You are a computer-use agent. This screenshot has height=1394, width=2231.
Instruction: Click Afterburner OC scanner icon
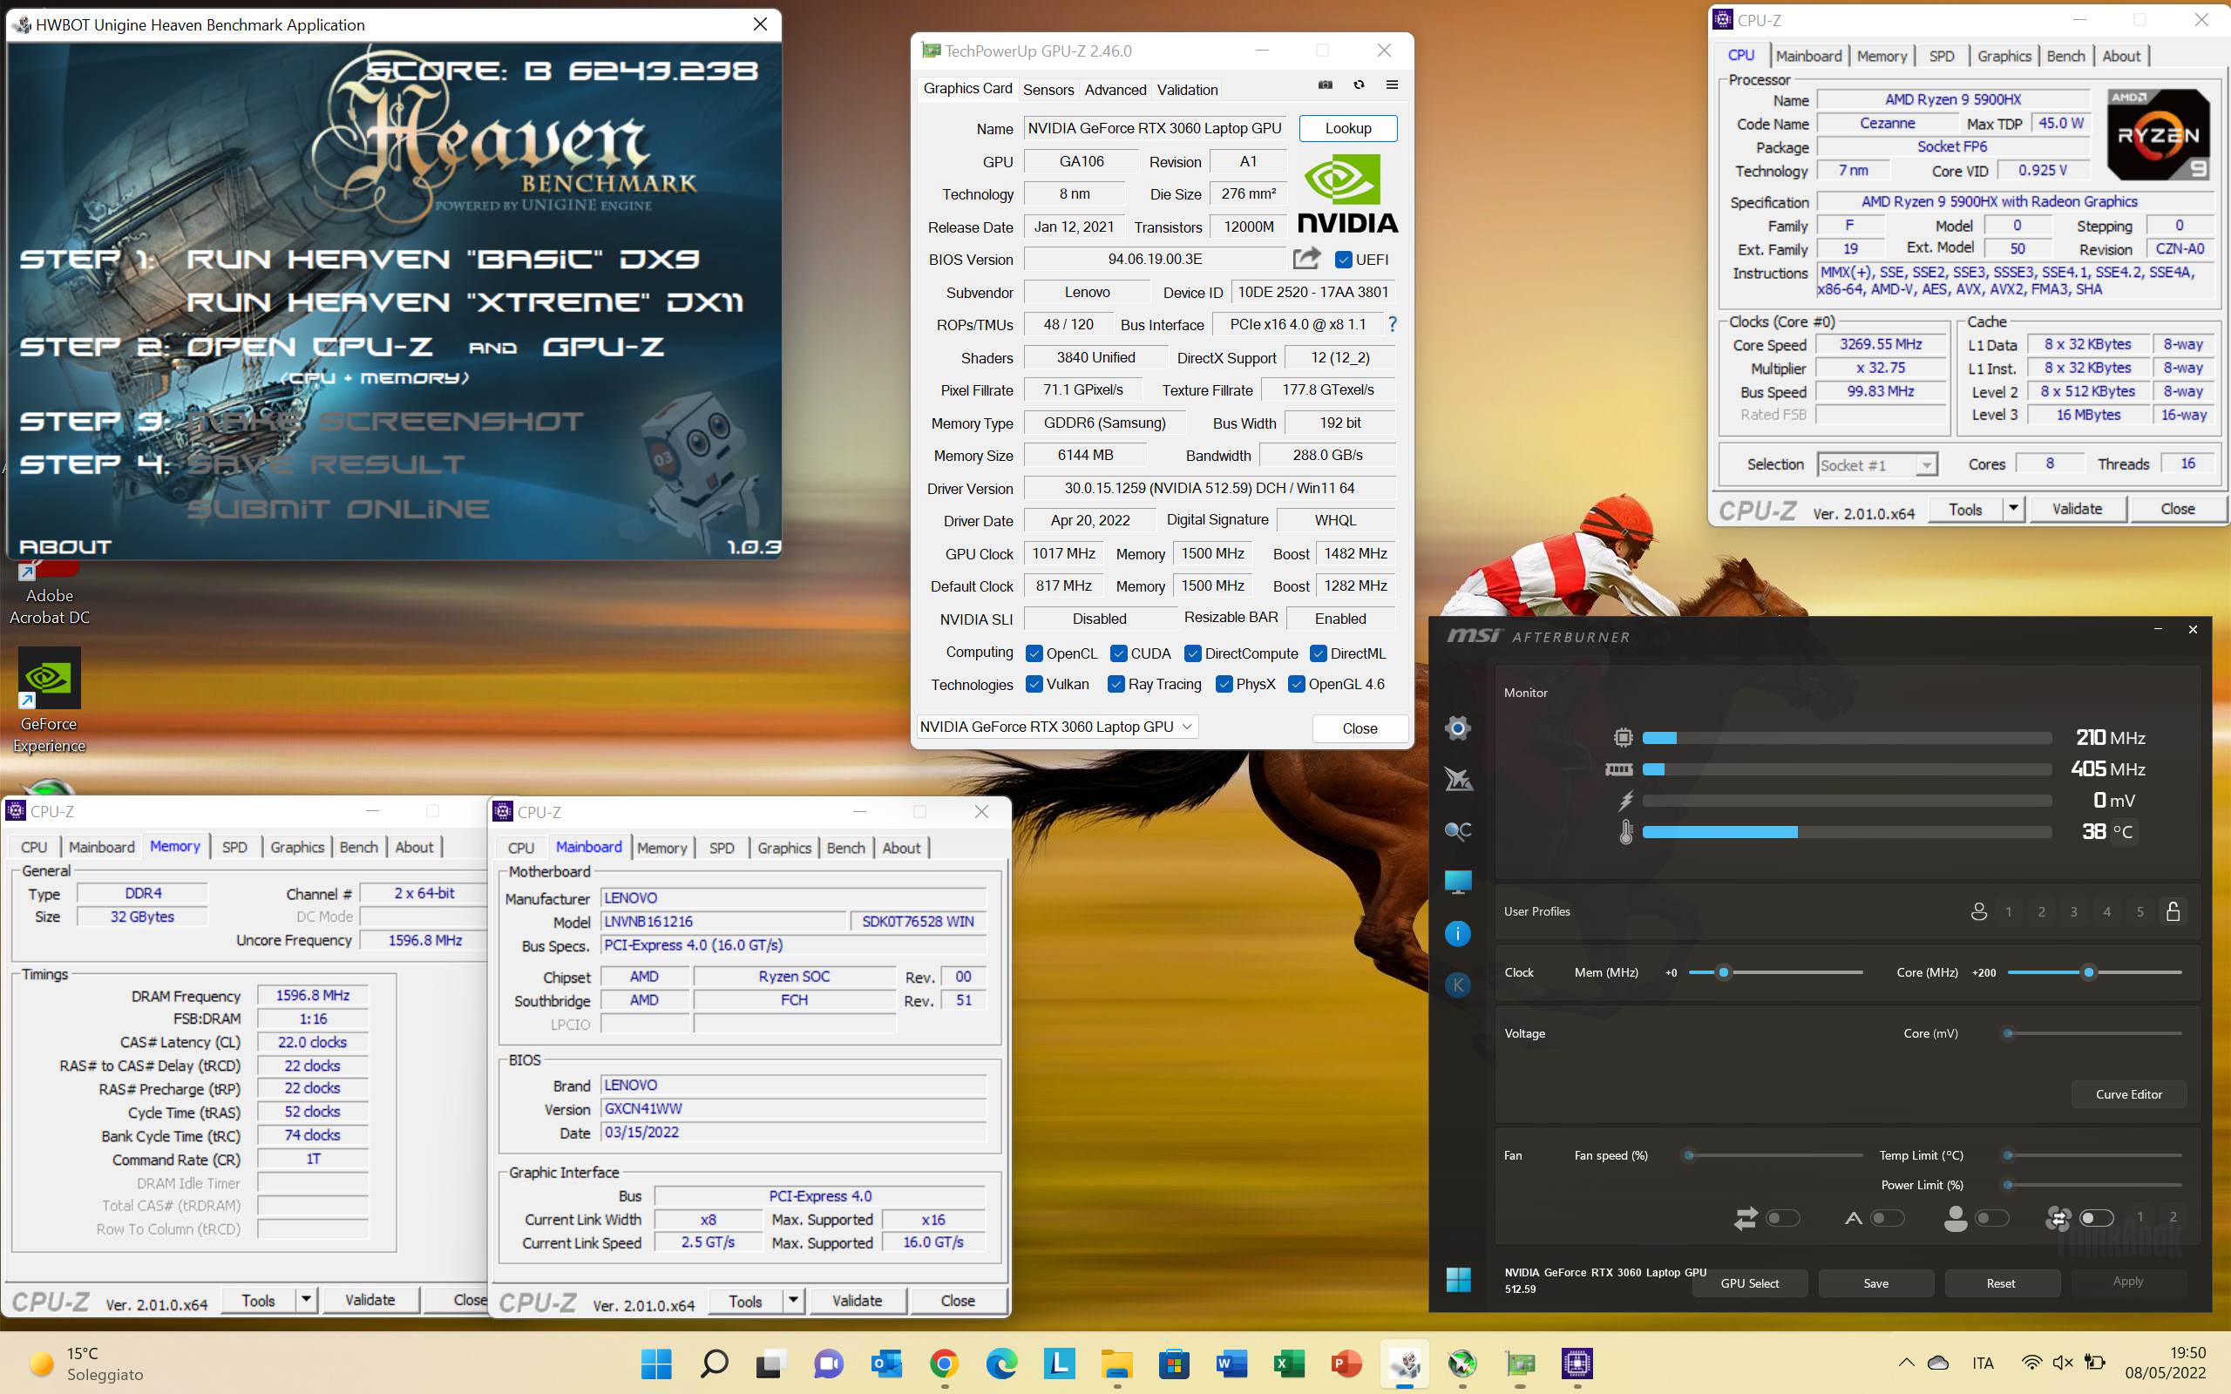(1457, 830)
